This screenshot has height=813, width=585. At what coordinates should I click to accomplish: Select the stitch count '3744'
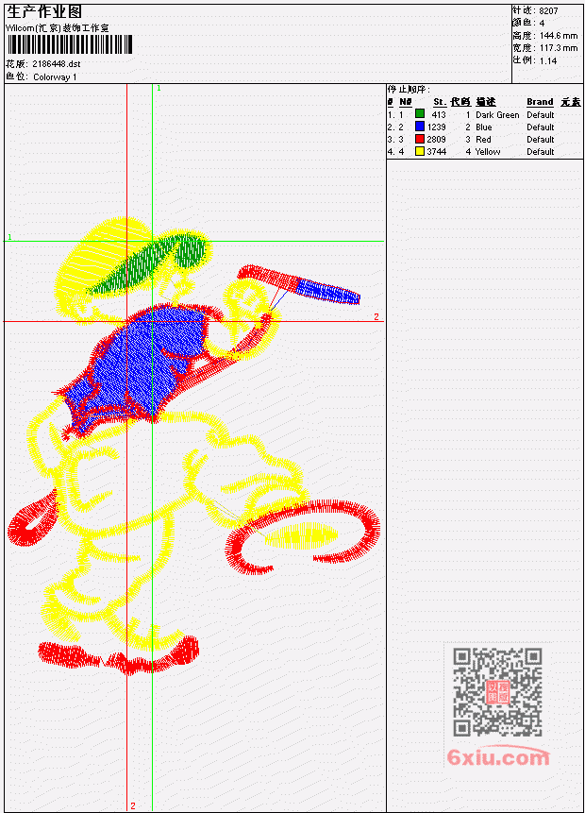click(436, 152)
